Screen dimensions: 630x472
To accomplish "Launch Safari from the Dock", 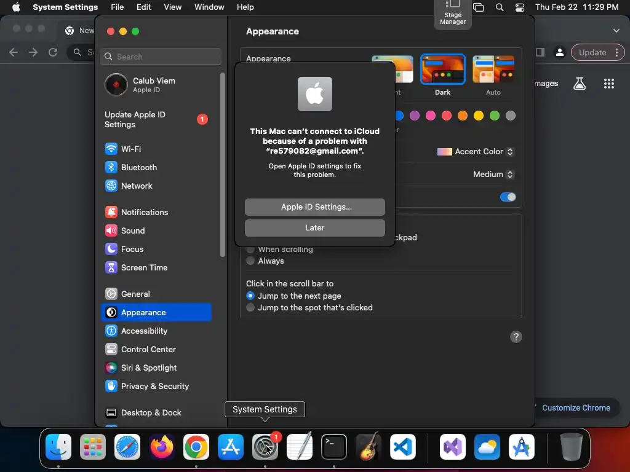I will (x=127, y=447).
